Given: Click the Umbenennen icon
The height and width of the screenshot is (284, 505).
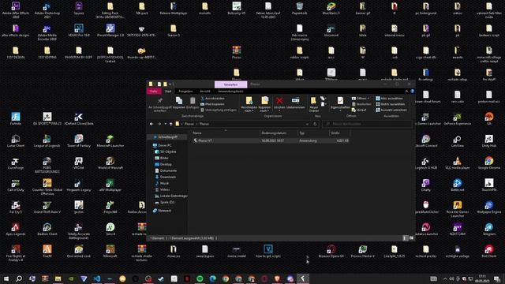Looking at the screenshot, I should tap(295, 103).
